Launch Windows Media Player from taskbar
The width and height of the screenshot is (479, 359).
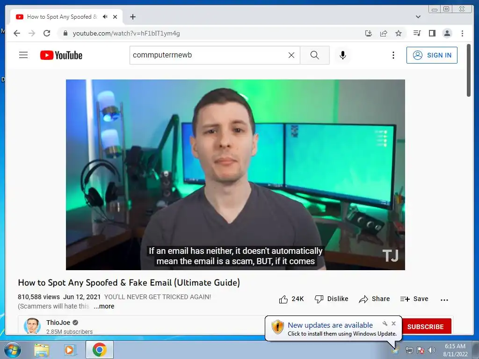pos(70,350)
